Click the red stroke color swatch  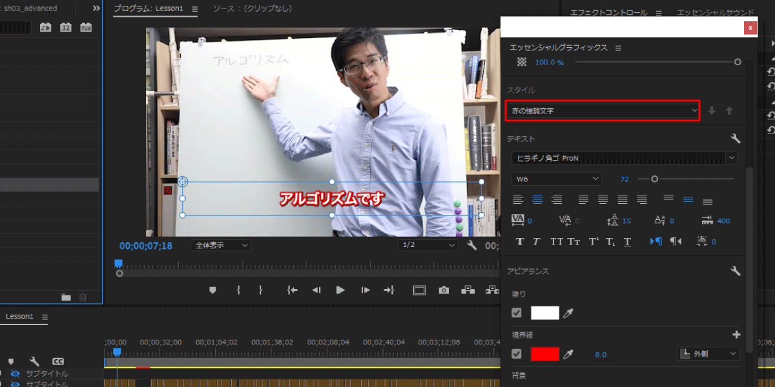click(544, 353)
